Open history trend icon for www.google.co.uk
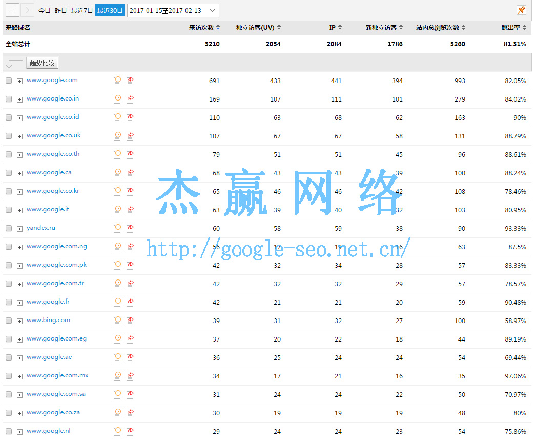 117,136
